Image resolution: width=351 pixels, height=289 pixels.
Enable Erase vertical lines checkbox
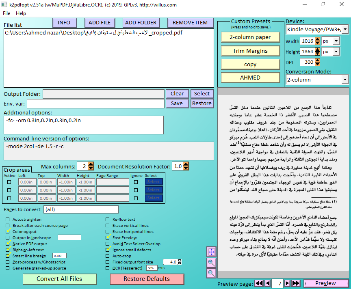pyautogui.click(x=108, y=225)
